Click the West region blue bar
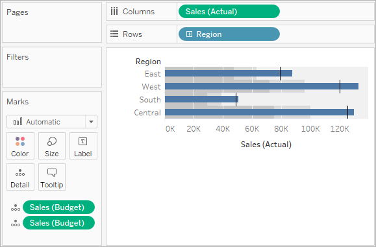376x247 pixels. click(262, 86)
